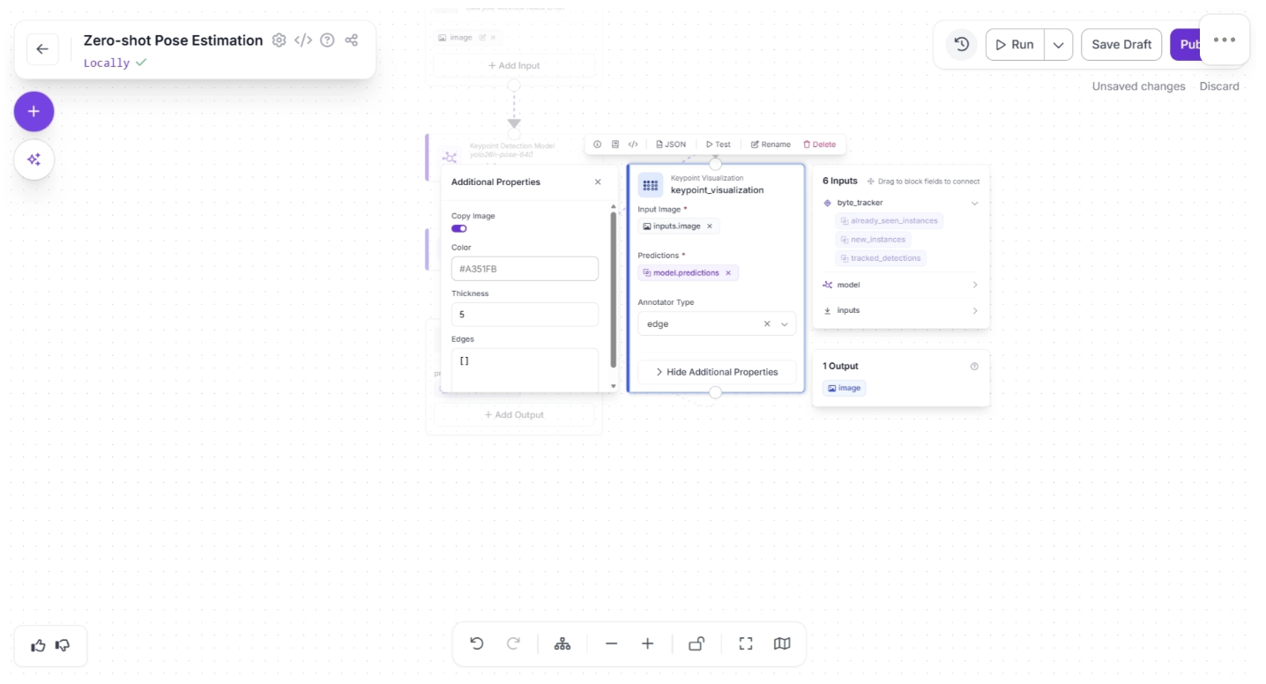Open the minimap icon
This screenshot has height=684, width=1266.
pos(782,643)
